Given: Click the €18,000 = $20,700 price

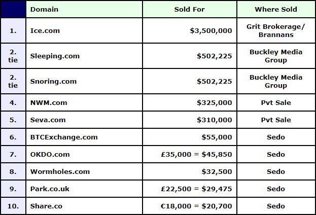Looking at the screenshot, I should pos(196,206).
